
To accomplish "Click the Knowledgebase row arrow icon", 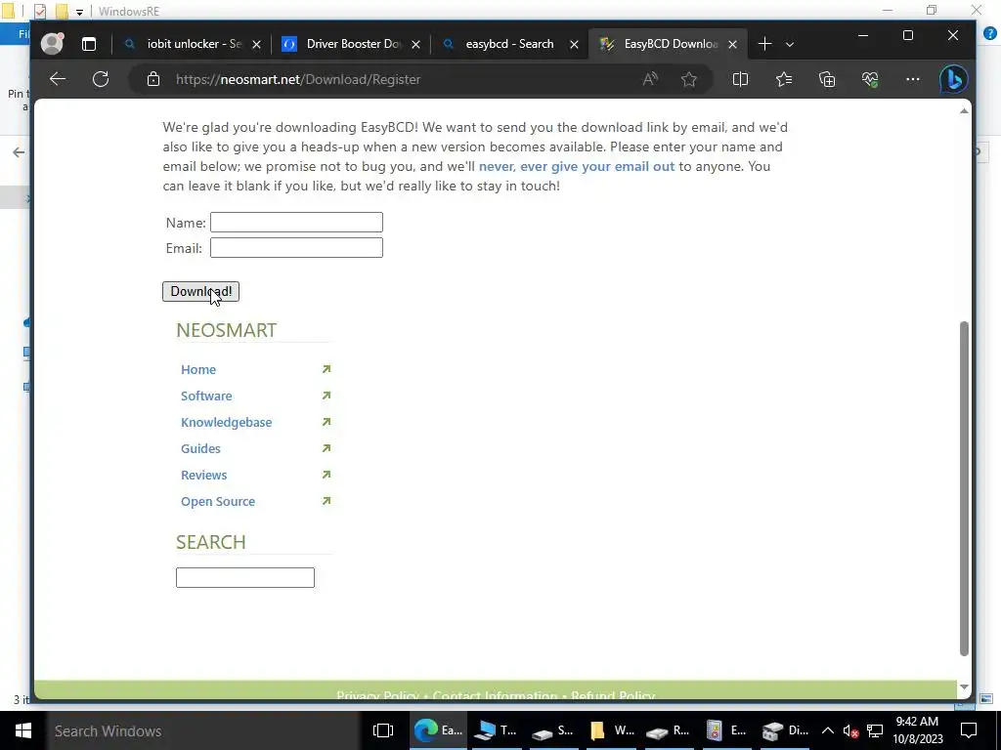I will 326,422.
